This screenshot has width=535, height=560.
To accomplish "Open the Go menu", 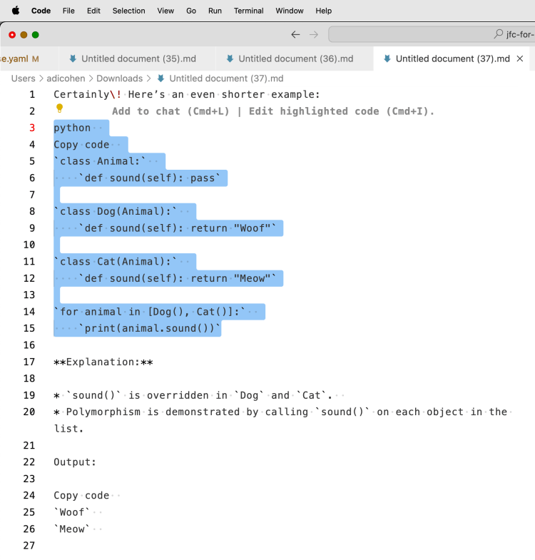I will tap(191, 11).
